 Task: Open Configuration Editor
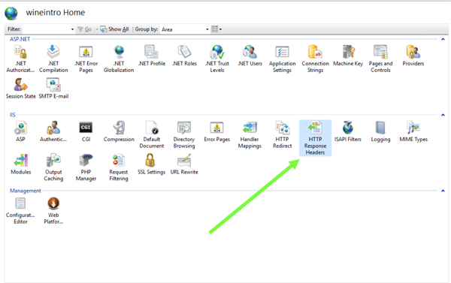pos(20,211)
